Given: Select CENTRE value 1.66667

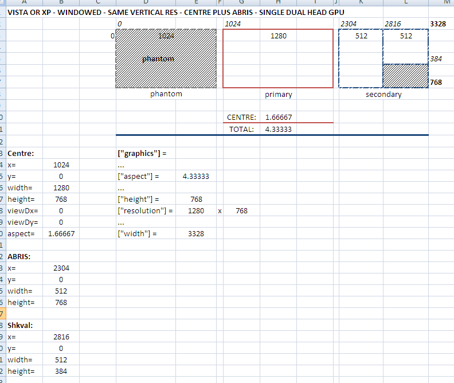Looking at the screenshot, I should [x=278, y=117].
